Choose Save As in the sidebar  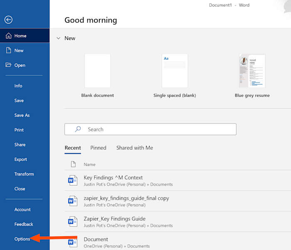pyautogui.click(x=22, y=115)
